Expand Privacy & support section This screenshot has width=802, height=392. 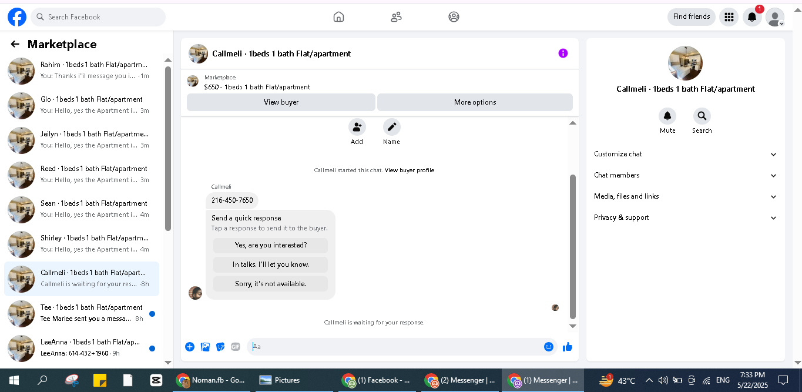click(x=685, y=217)
